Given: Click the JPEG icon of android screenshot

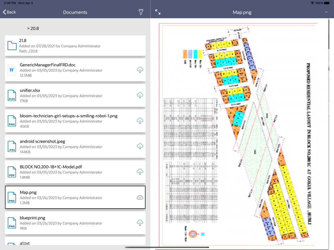Looking at the screenshot, I should (12, 146).
